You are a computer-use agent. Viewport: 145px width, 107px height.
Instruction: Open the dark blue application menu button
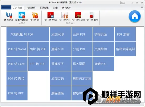point(6,7)
